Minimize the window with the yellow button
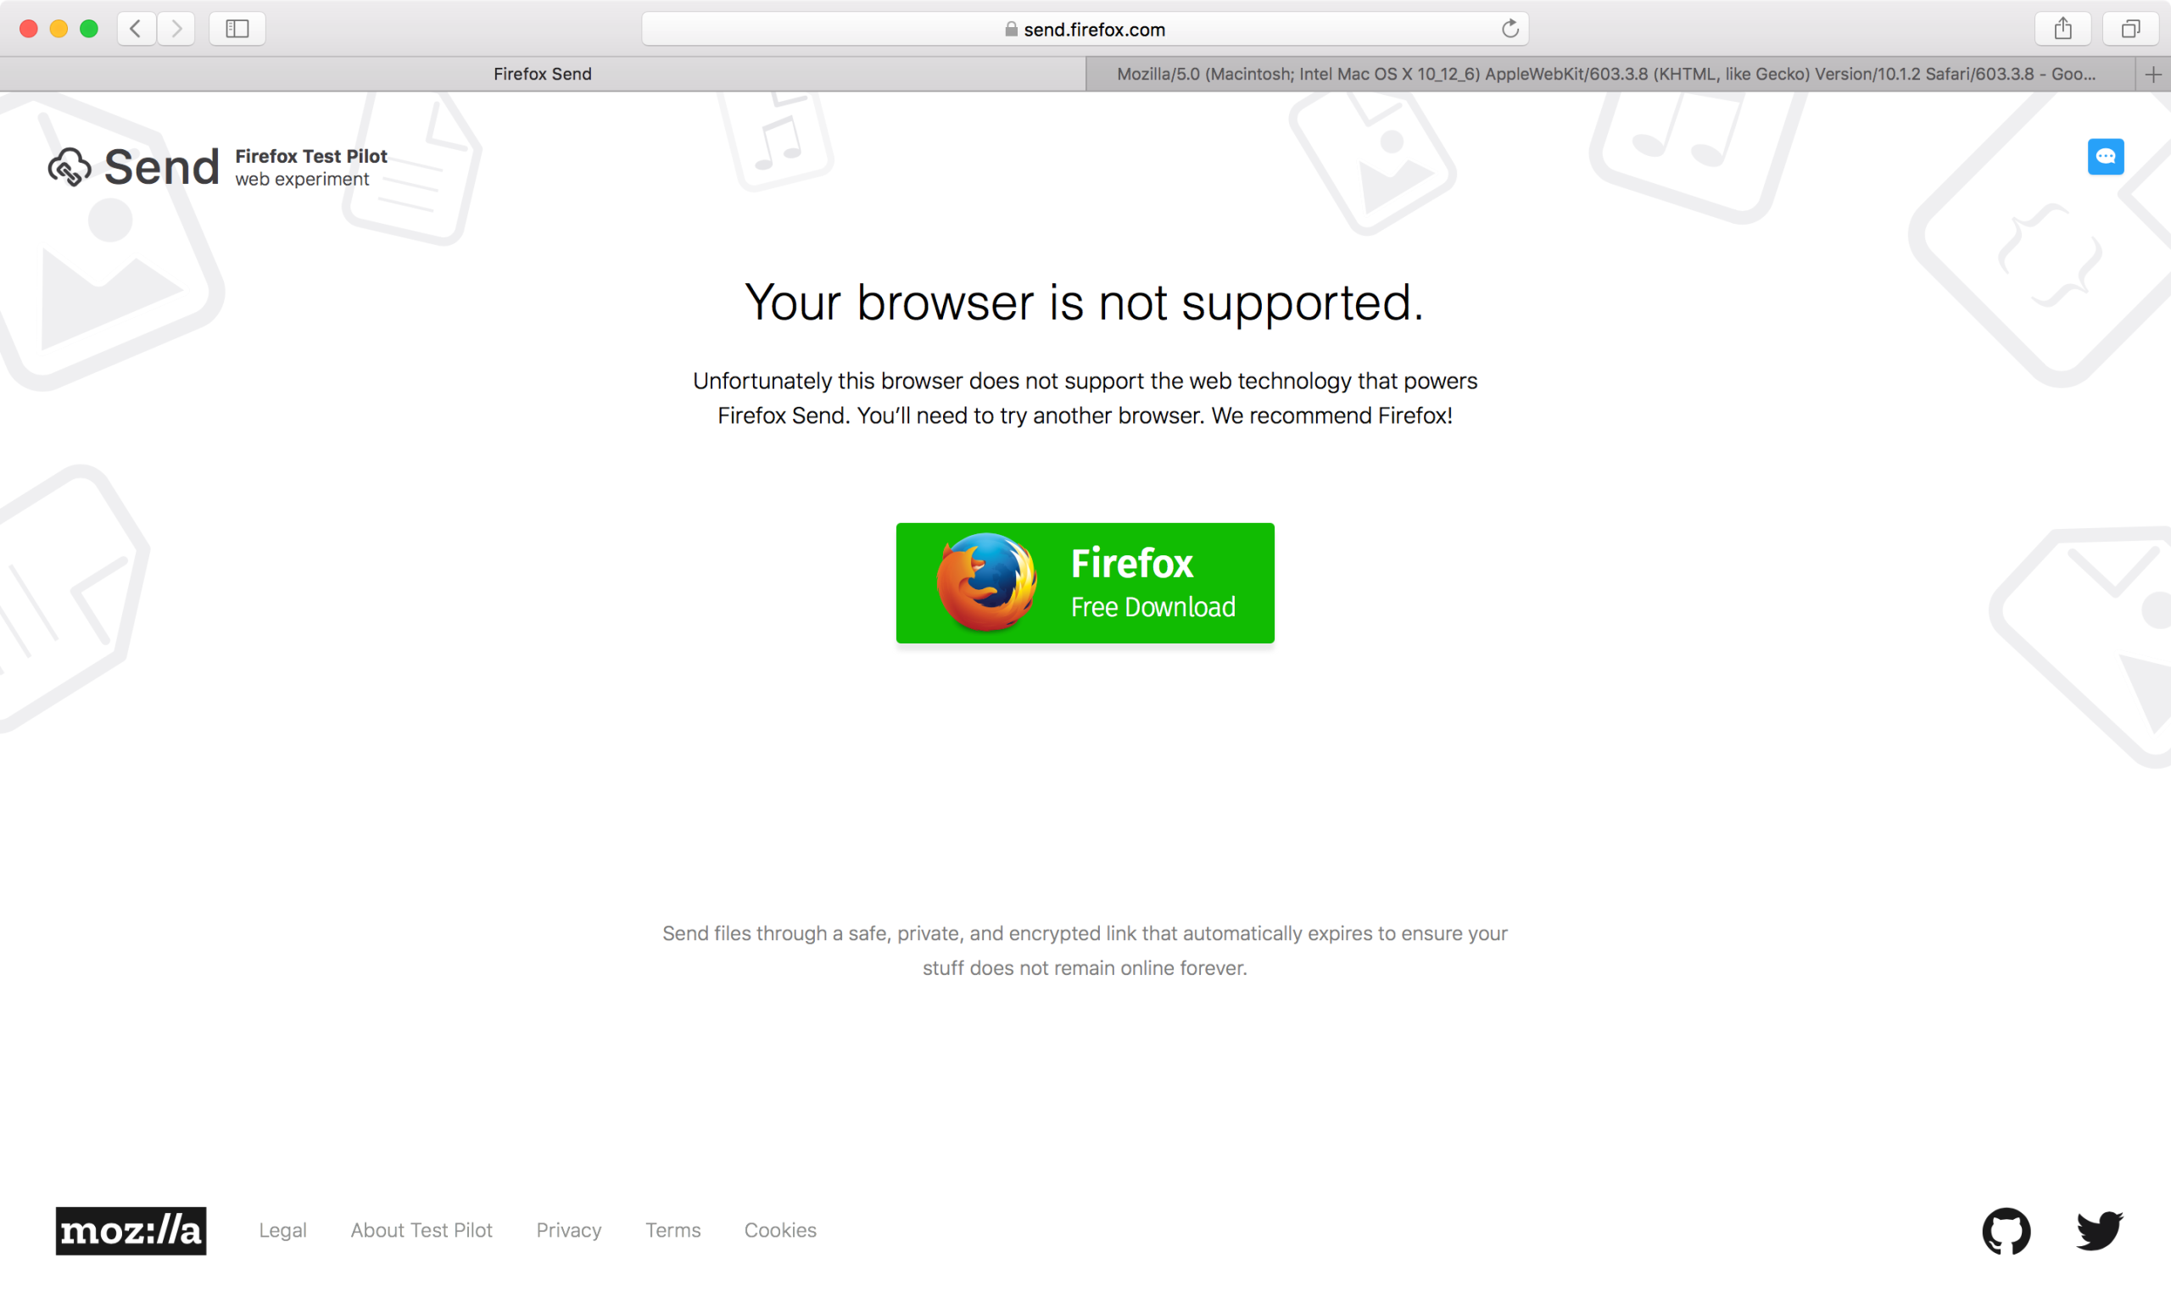This screenshot has height=1314, width=2171. click(x=59, y=29)
